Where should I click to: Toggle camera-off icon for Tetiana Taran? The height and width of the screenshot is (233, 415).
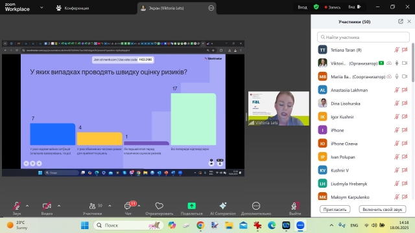405,50
